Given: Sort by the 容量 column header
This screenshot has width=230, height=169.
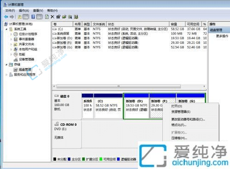Looking at the screenshot, I should click(x=177, y=24).
